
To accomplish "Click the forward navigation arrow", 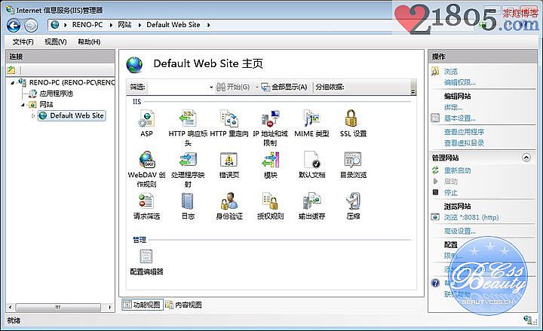I will (x=31, y=26).
